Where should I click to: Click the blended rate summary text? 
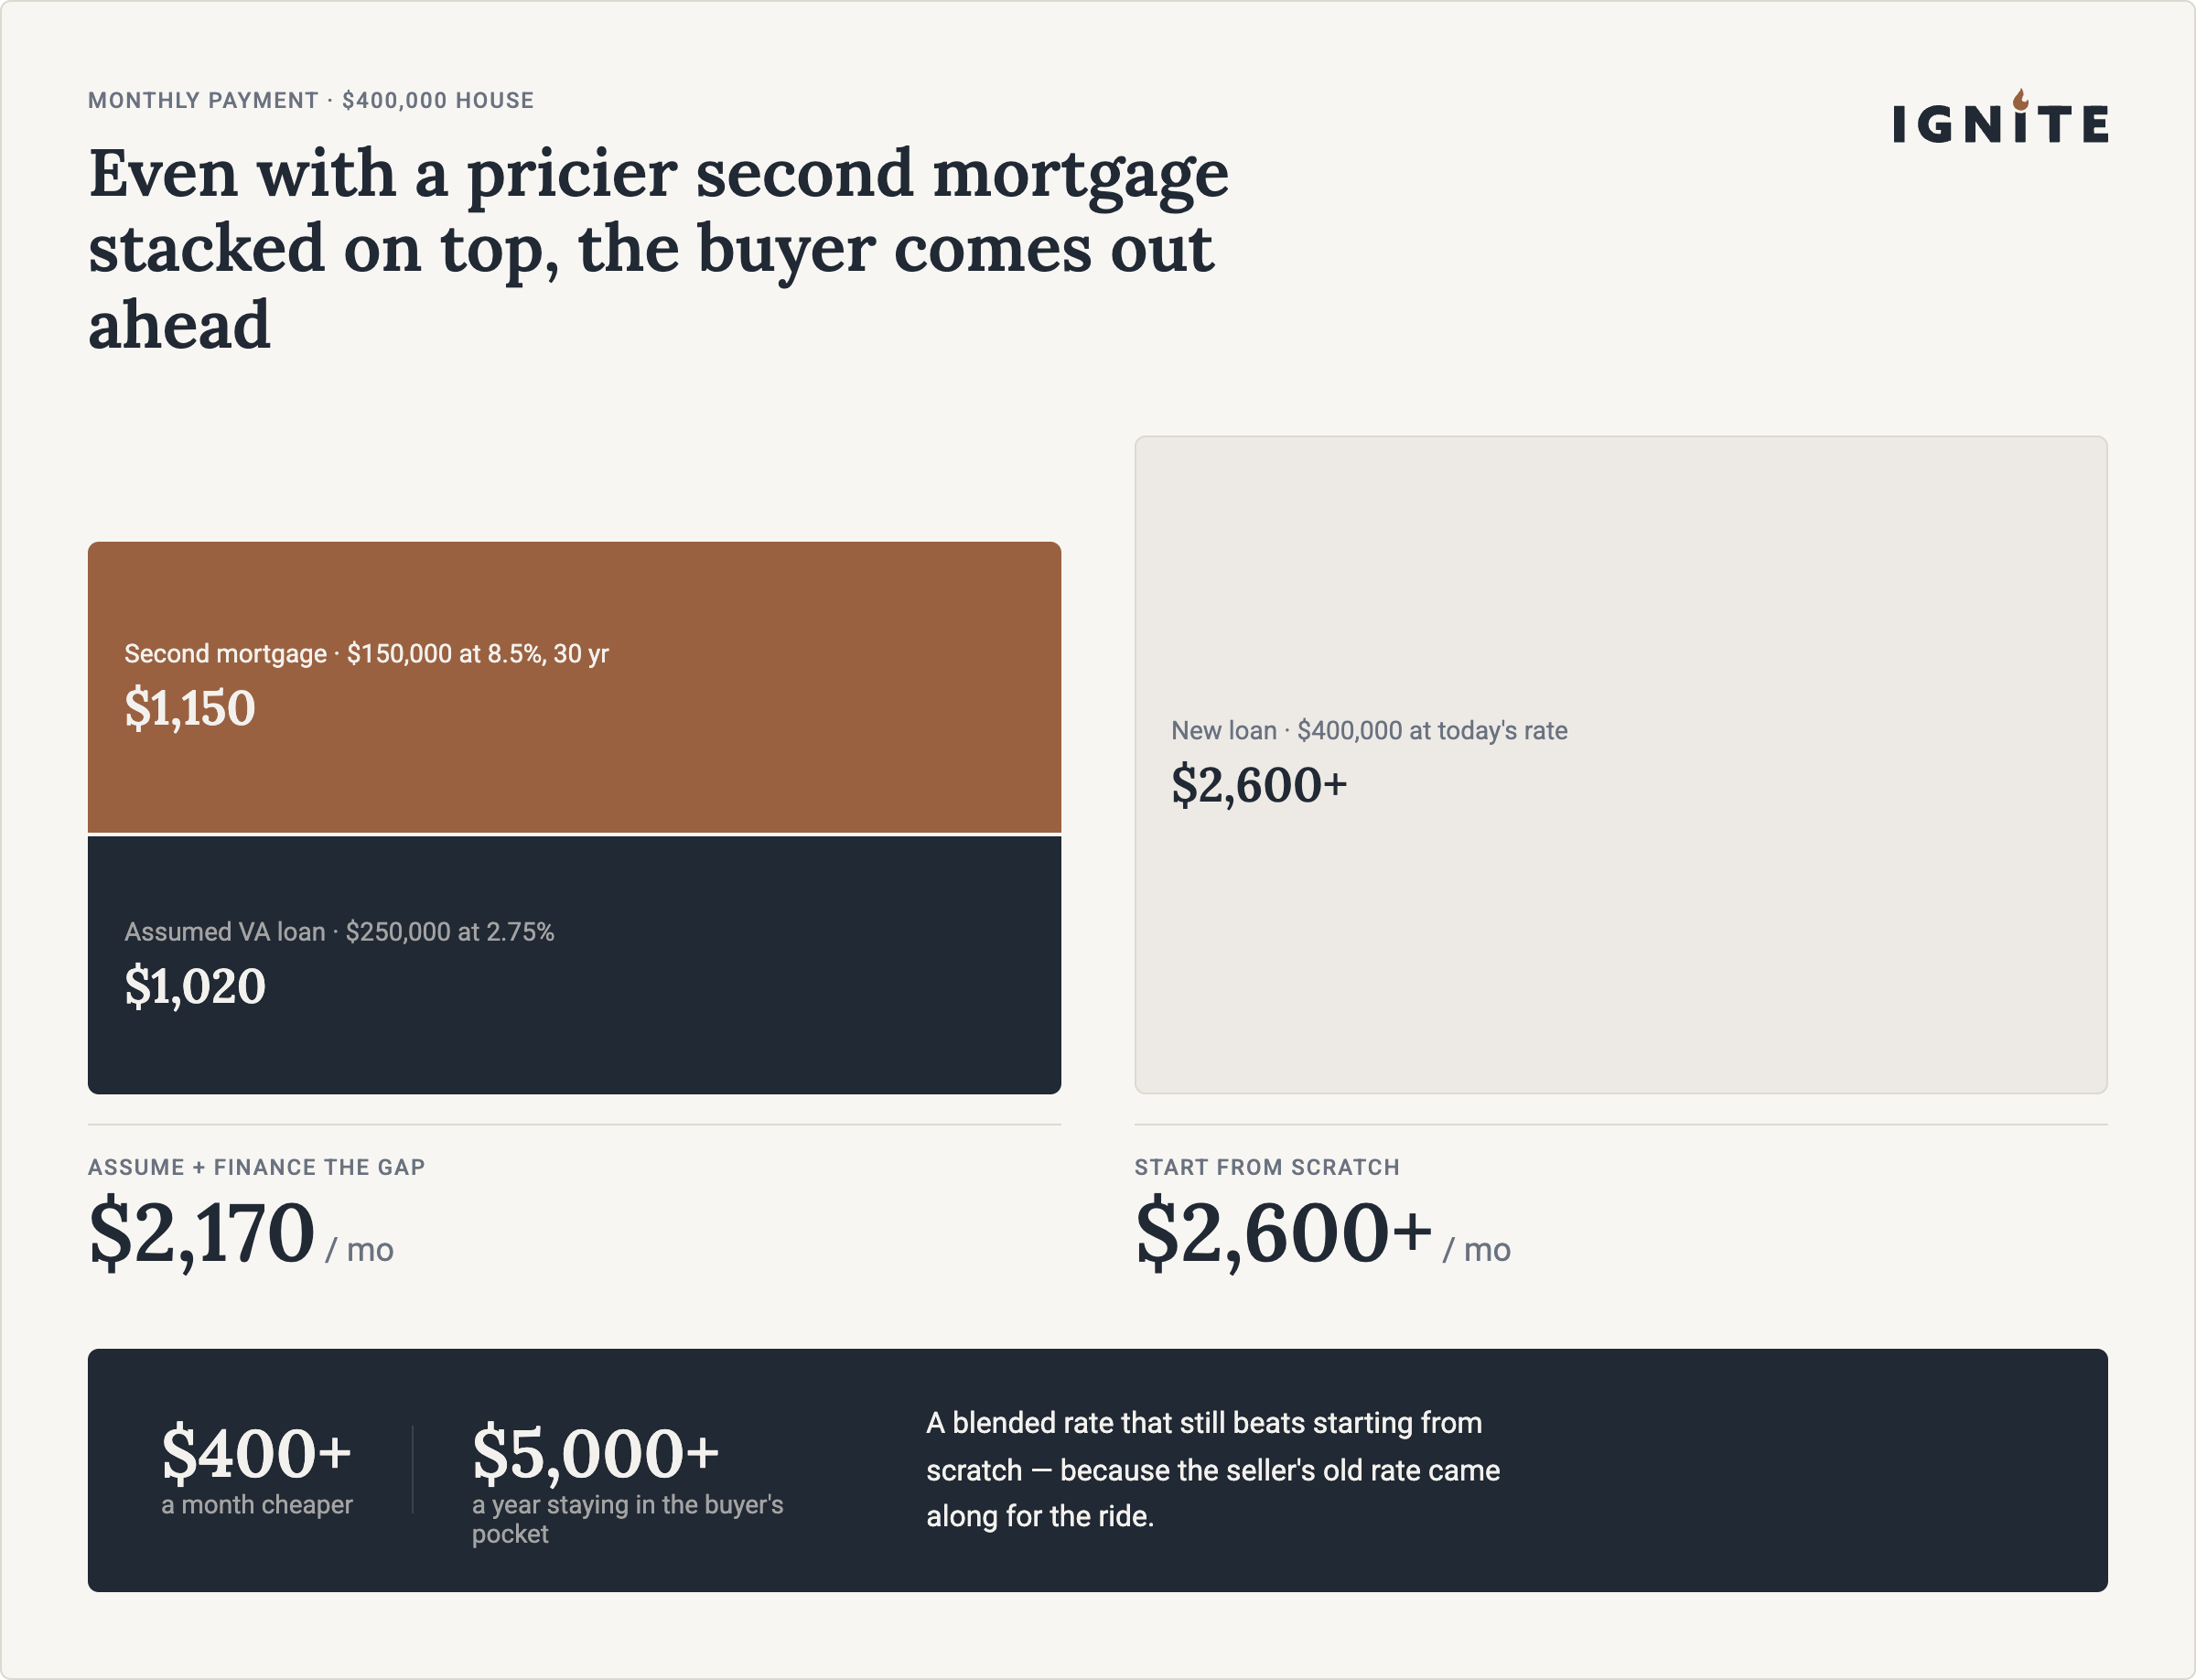[1213, 1469]
